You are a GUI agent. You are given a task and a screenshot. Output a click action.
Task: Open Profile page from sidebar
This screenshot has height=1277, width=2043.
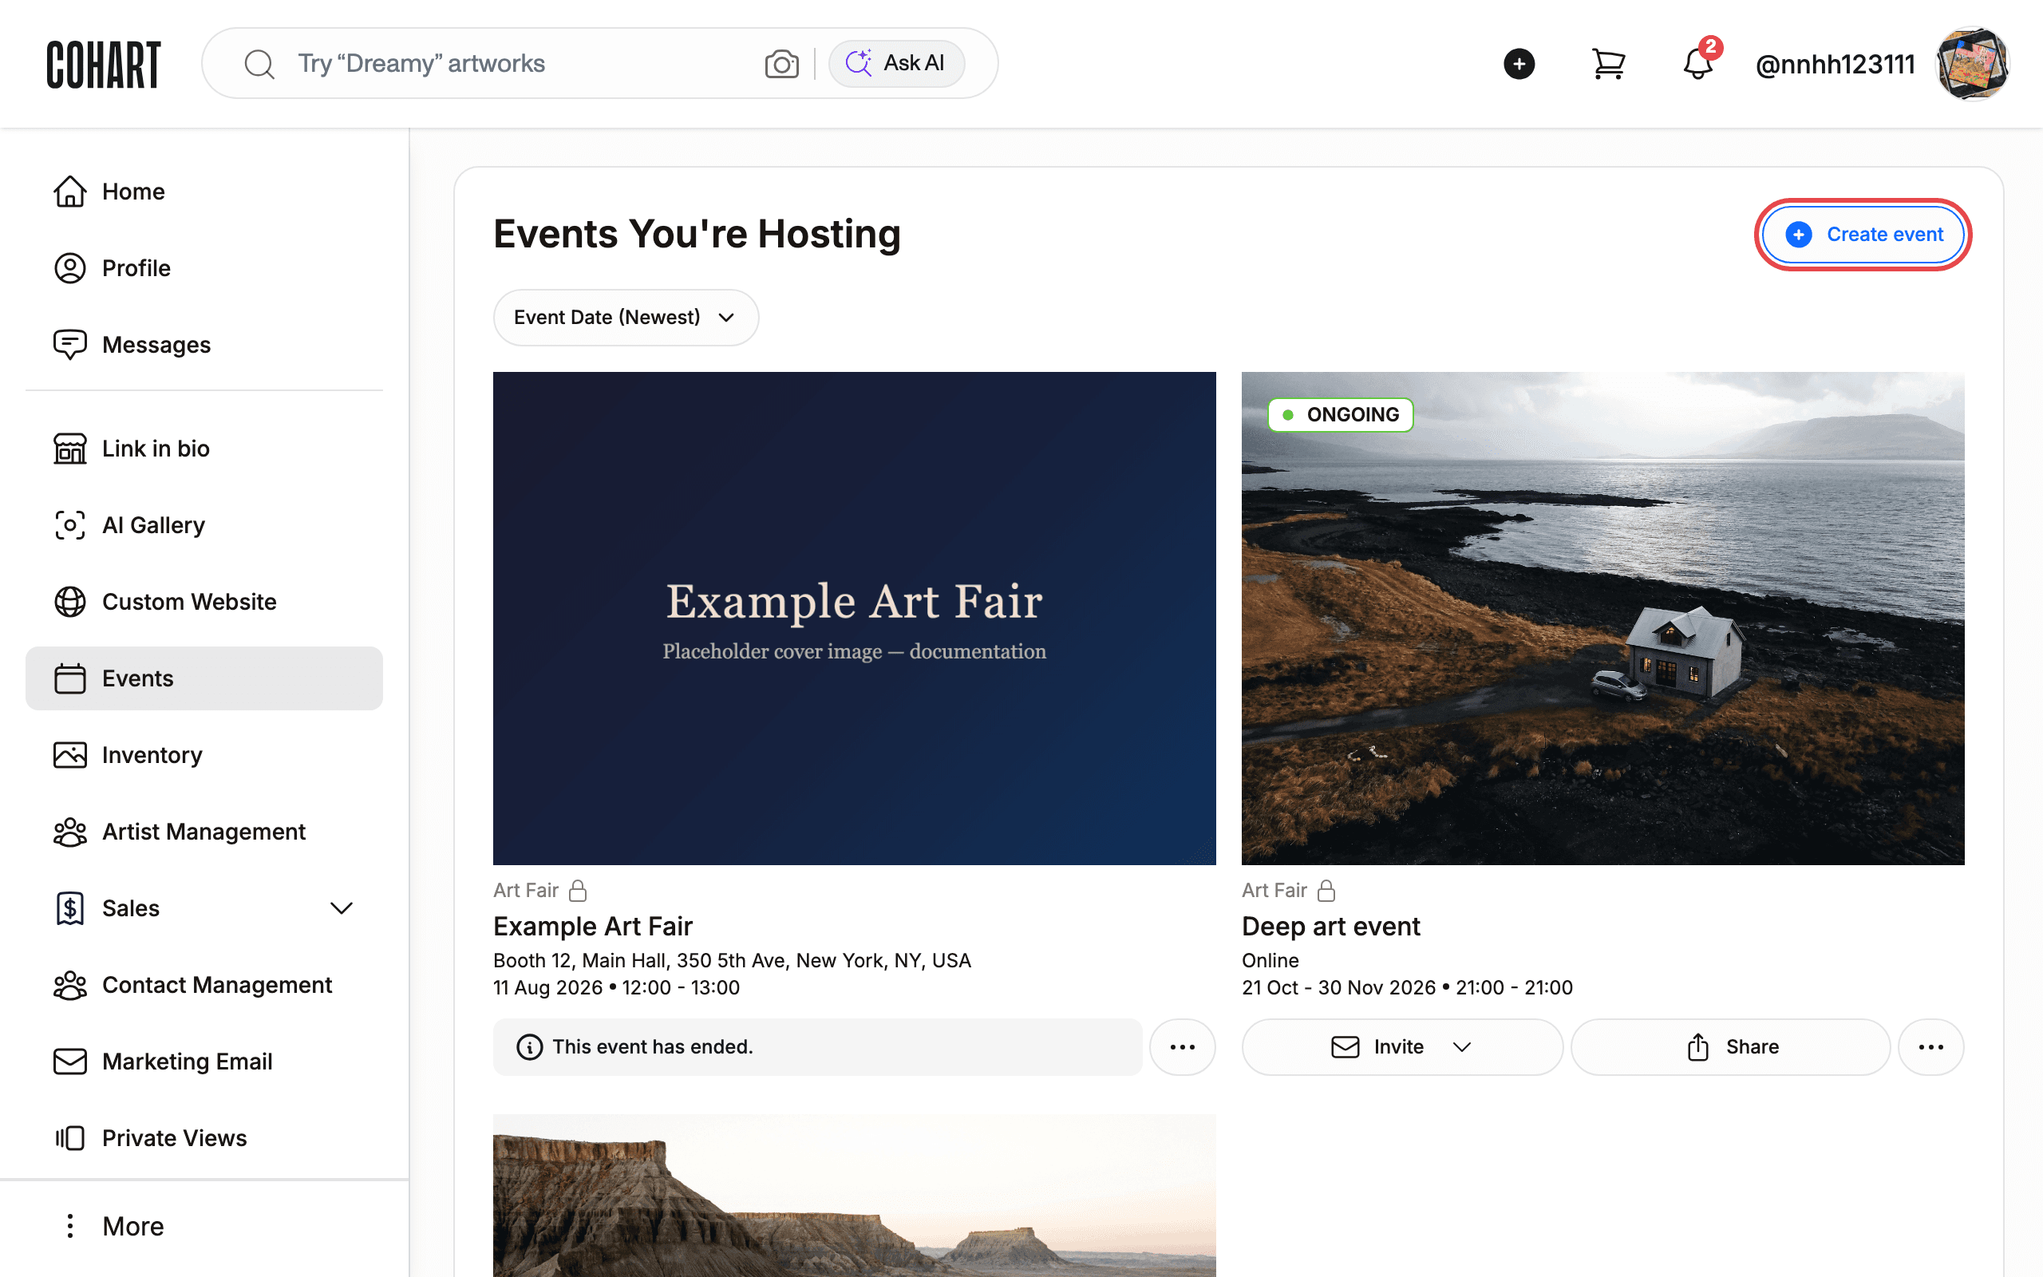[x=204, y=269]
